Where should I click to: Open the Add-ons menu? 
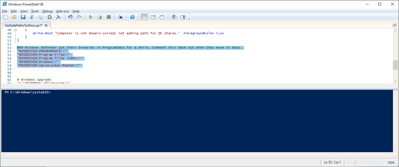click(63, 11)
